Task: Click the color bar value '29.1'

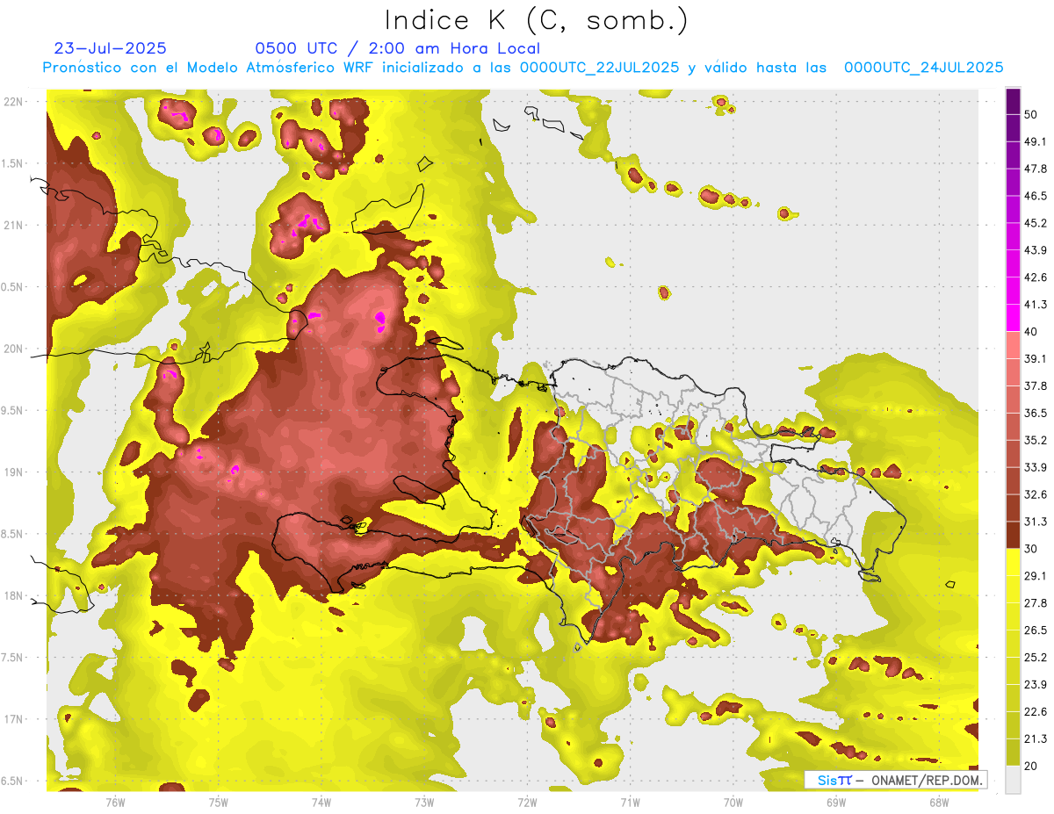Action: [x=1036, y=576]
